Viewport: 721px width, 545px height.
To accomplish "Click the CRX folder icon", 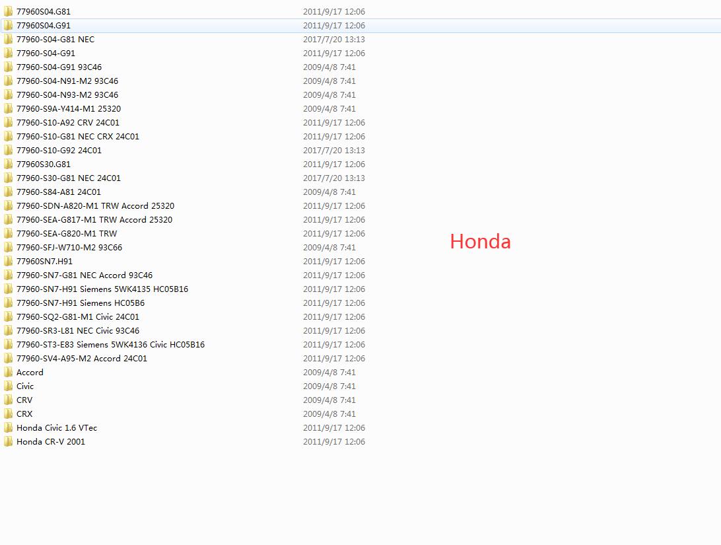I will [x=8, y=414].
